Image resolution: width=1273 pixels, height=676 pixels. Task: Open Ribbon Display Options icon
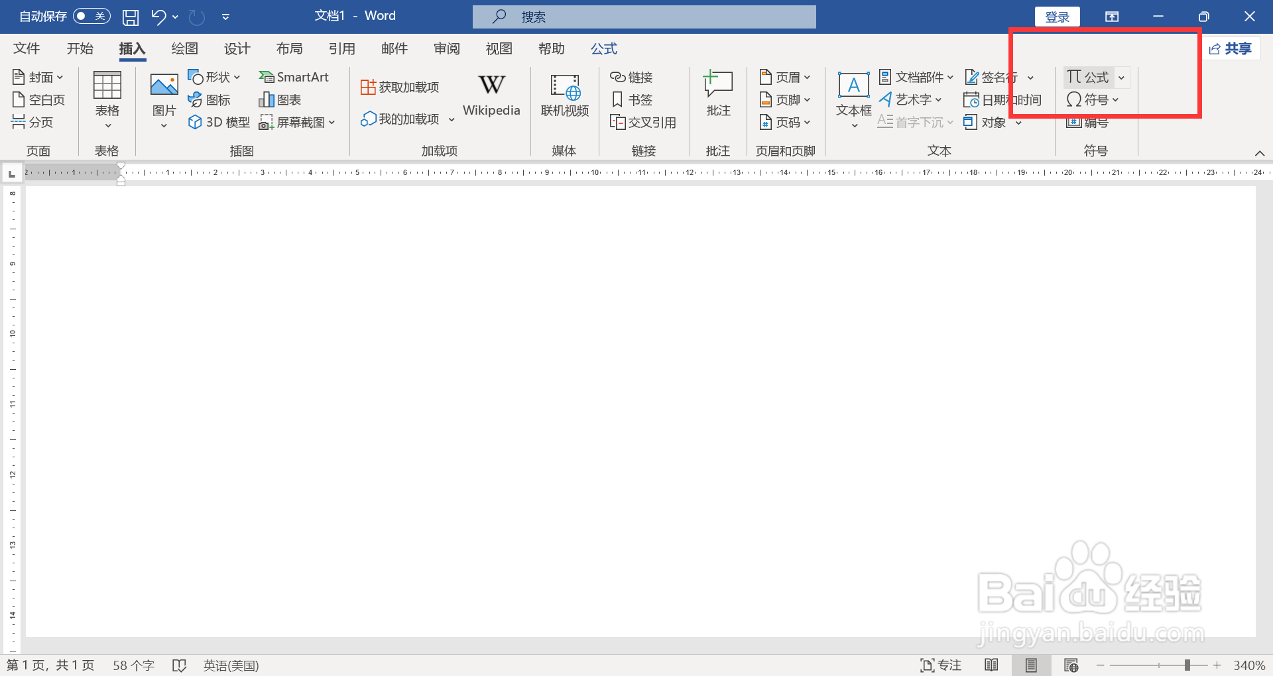[x=1112, y=17]
